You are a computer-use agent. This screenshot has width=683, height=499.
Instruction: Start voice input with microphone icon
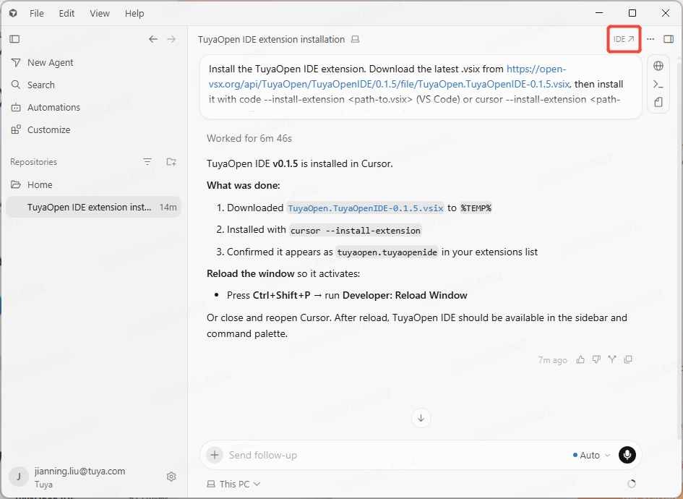tap(627, 455)
